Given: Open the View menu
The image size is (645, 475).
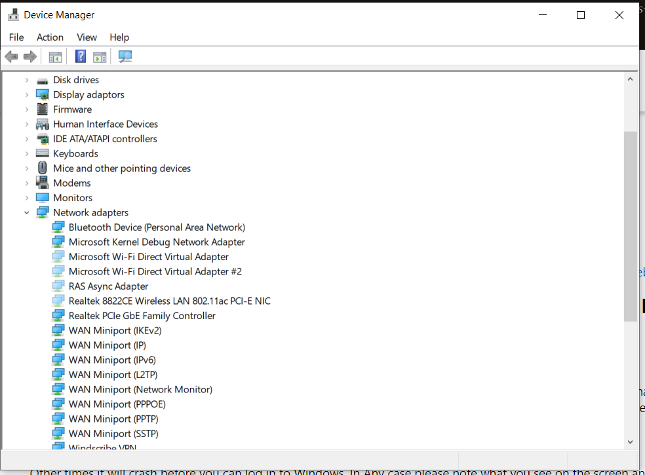Looking at the screenshot, I should (87, 37).
